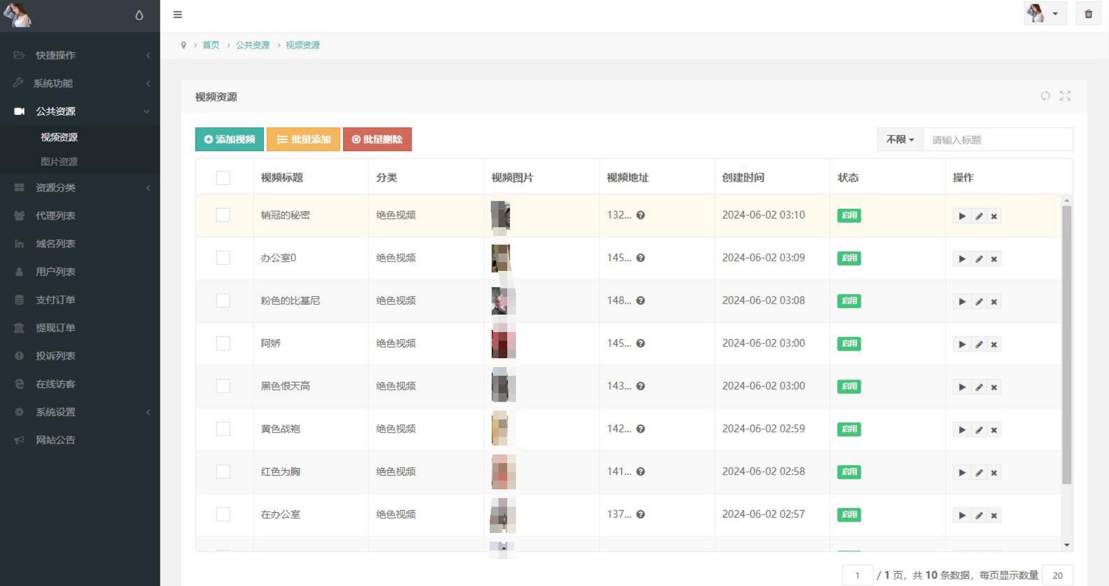Click the title search input field

997,140
